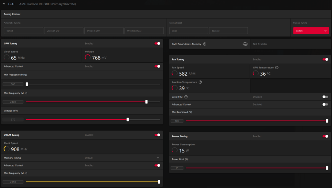The image size is (332, 188).
Task: Open the Junction Temperature help icon
Action: click(x=200, y=82)
